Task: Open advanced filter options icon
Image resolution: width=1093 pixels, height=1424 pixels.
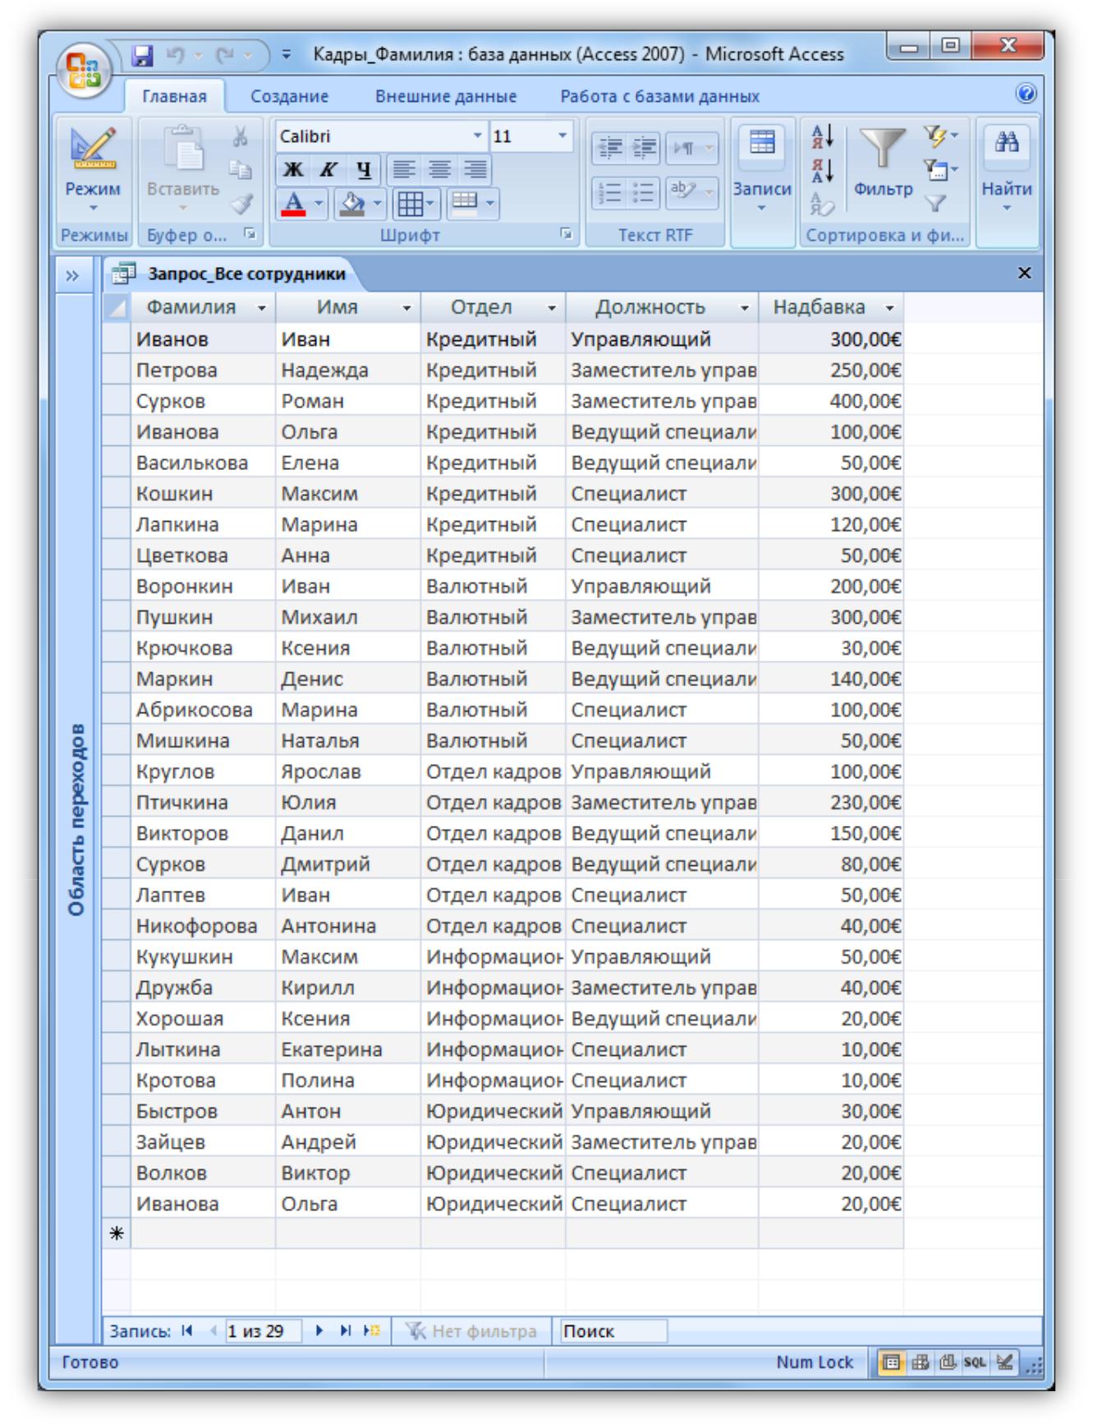Action: coord(940,170)
